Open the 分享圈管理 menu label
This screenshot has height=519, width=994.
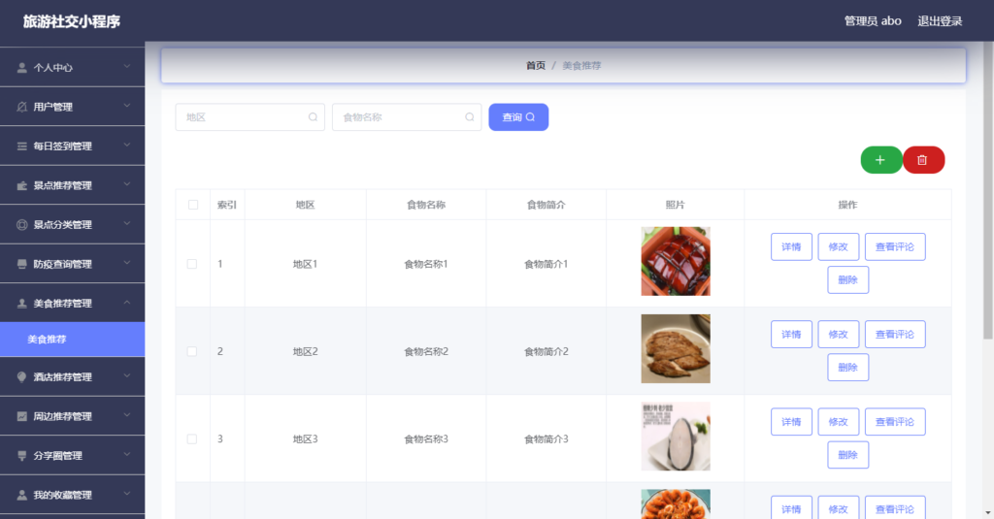(58, 456)
